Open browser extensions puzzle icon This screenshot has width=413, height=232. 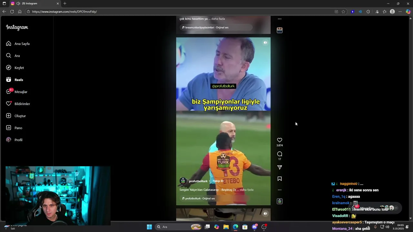coord(368,12)
